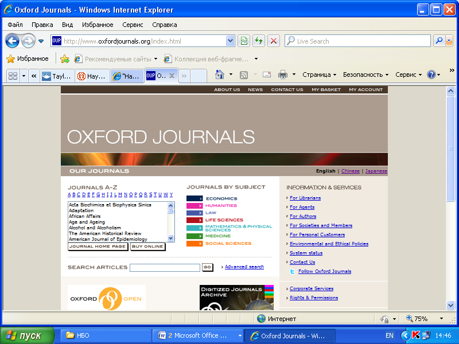Click the search magnifier button
459x344 pixels.
coord(439,41)
